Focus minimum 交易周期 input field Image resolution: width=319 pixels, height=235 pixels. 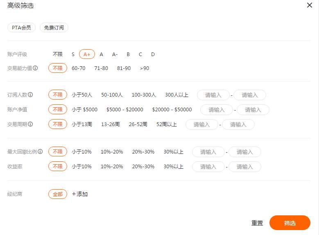click(201, 124)
